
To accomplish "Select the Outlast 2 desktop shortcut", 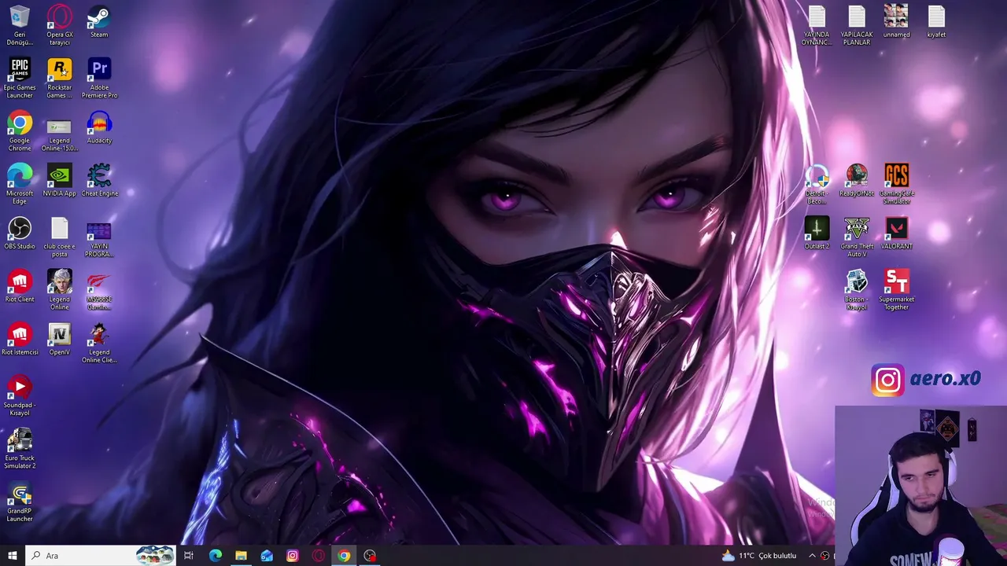I will coord(817,233).
